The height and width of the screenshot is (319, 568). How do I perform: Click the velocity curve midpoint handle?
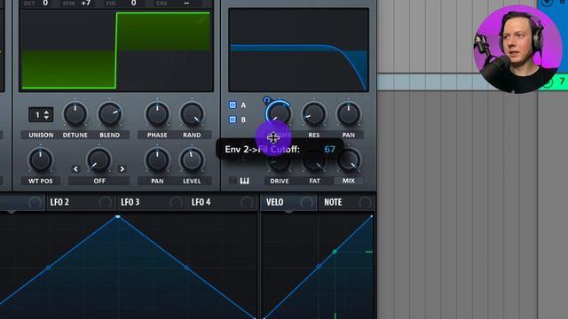point(319,267)
